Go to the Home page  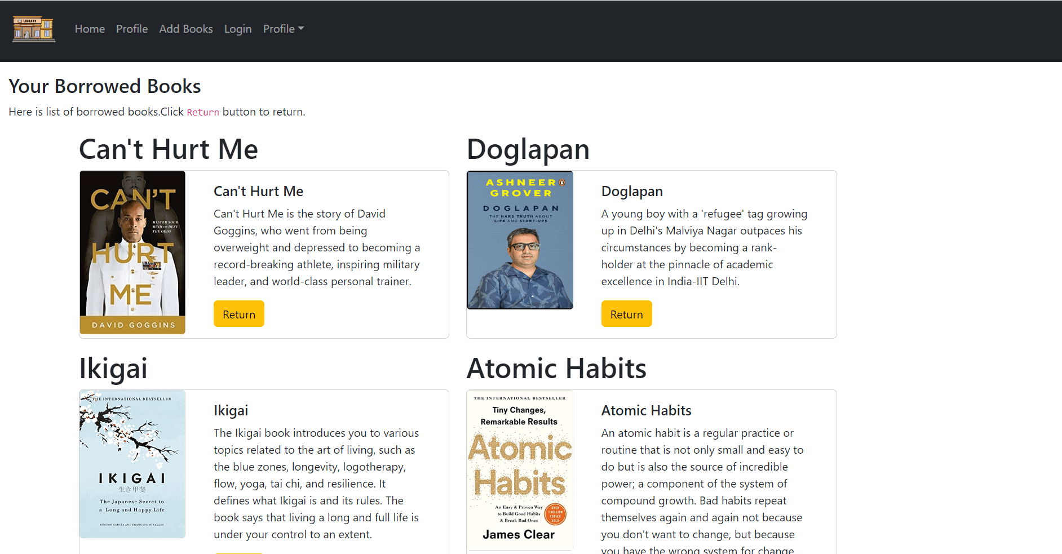coord(90,29)
